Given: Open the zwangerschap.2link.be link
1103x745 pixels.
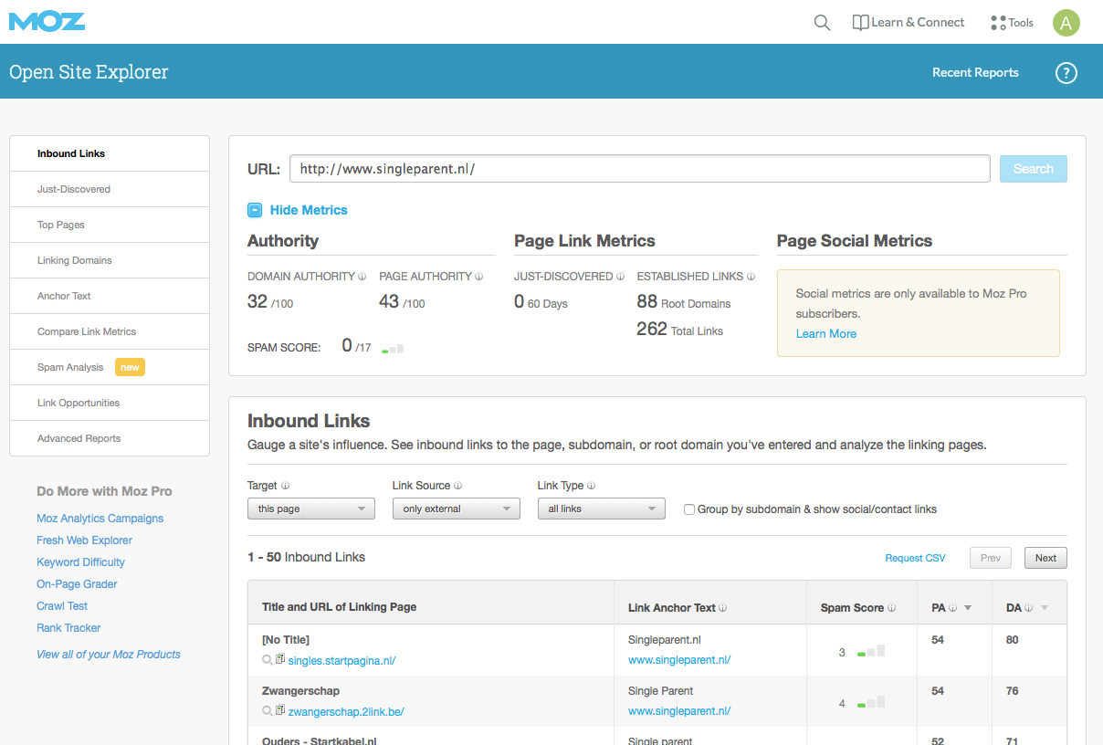Looking at the screenshot, I should tap(346, 712).
